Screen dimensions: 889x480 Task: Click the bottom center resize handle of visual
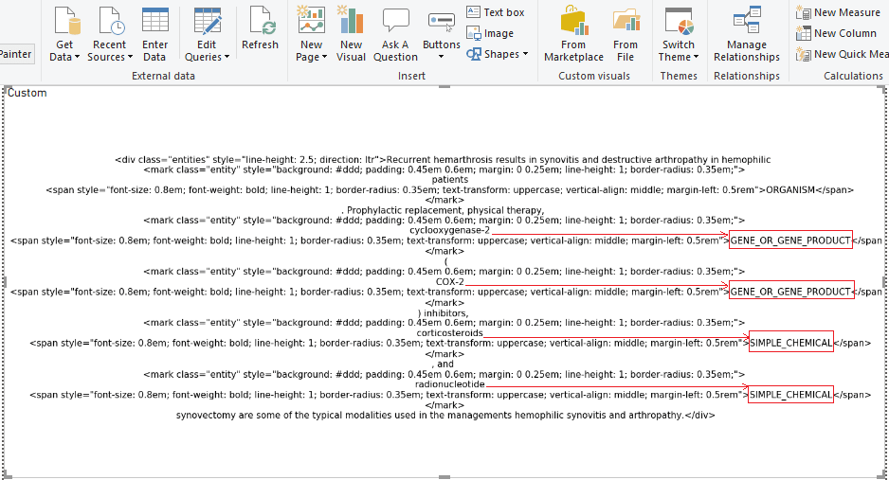click(444, 476)
